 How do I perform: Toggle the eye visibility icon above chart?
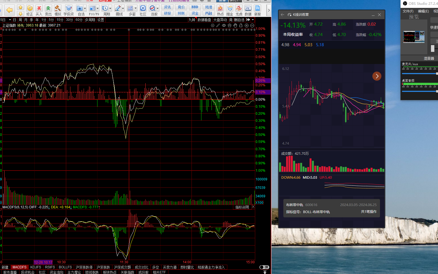224,25
